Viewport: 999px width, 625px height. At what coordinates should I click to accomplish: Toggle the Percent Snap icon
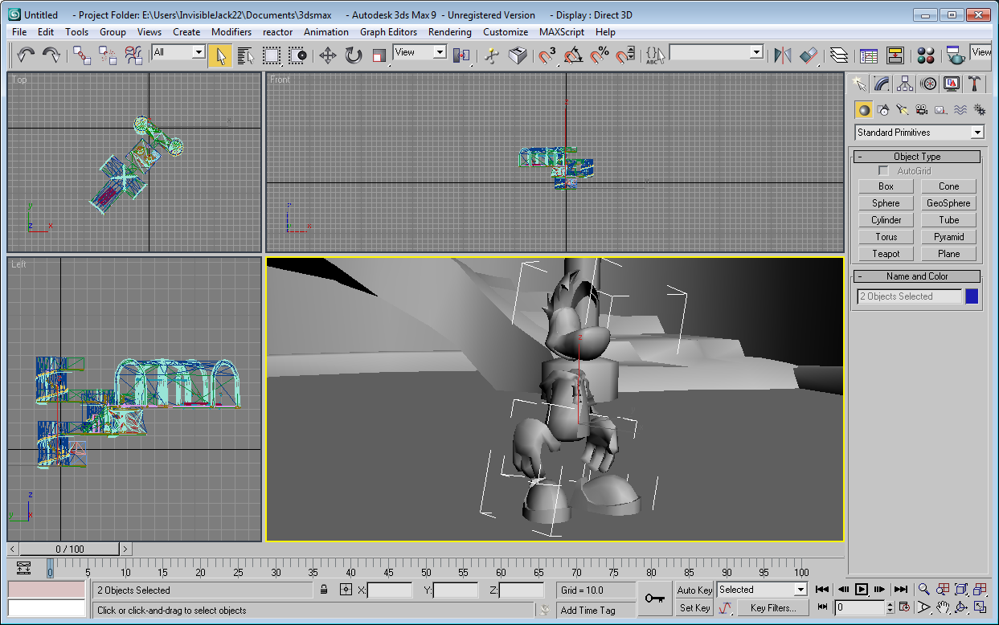pos(600,55)
